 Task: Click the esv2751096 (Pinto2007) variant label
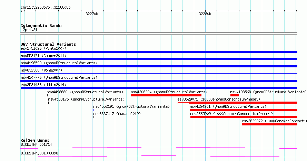[43, 48]
